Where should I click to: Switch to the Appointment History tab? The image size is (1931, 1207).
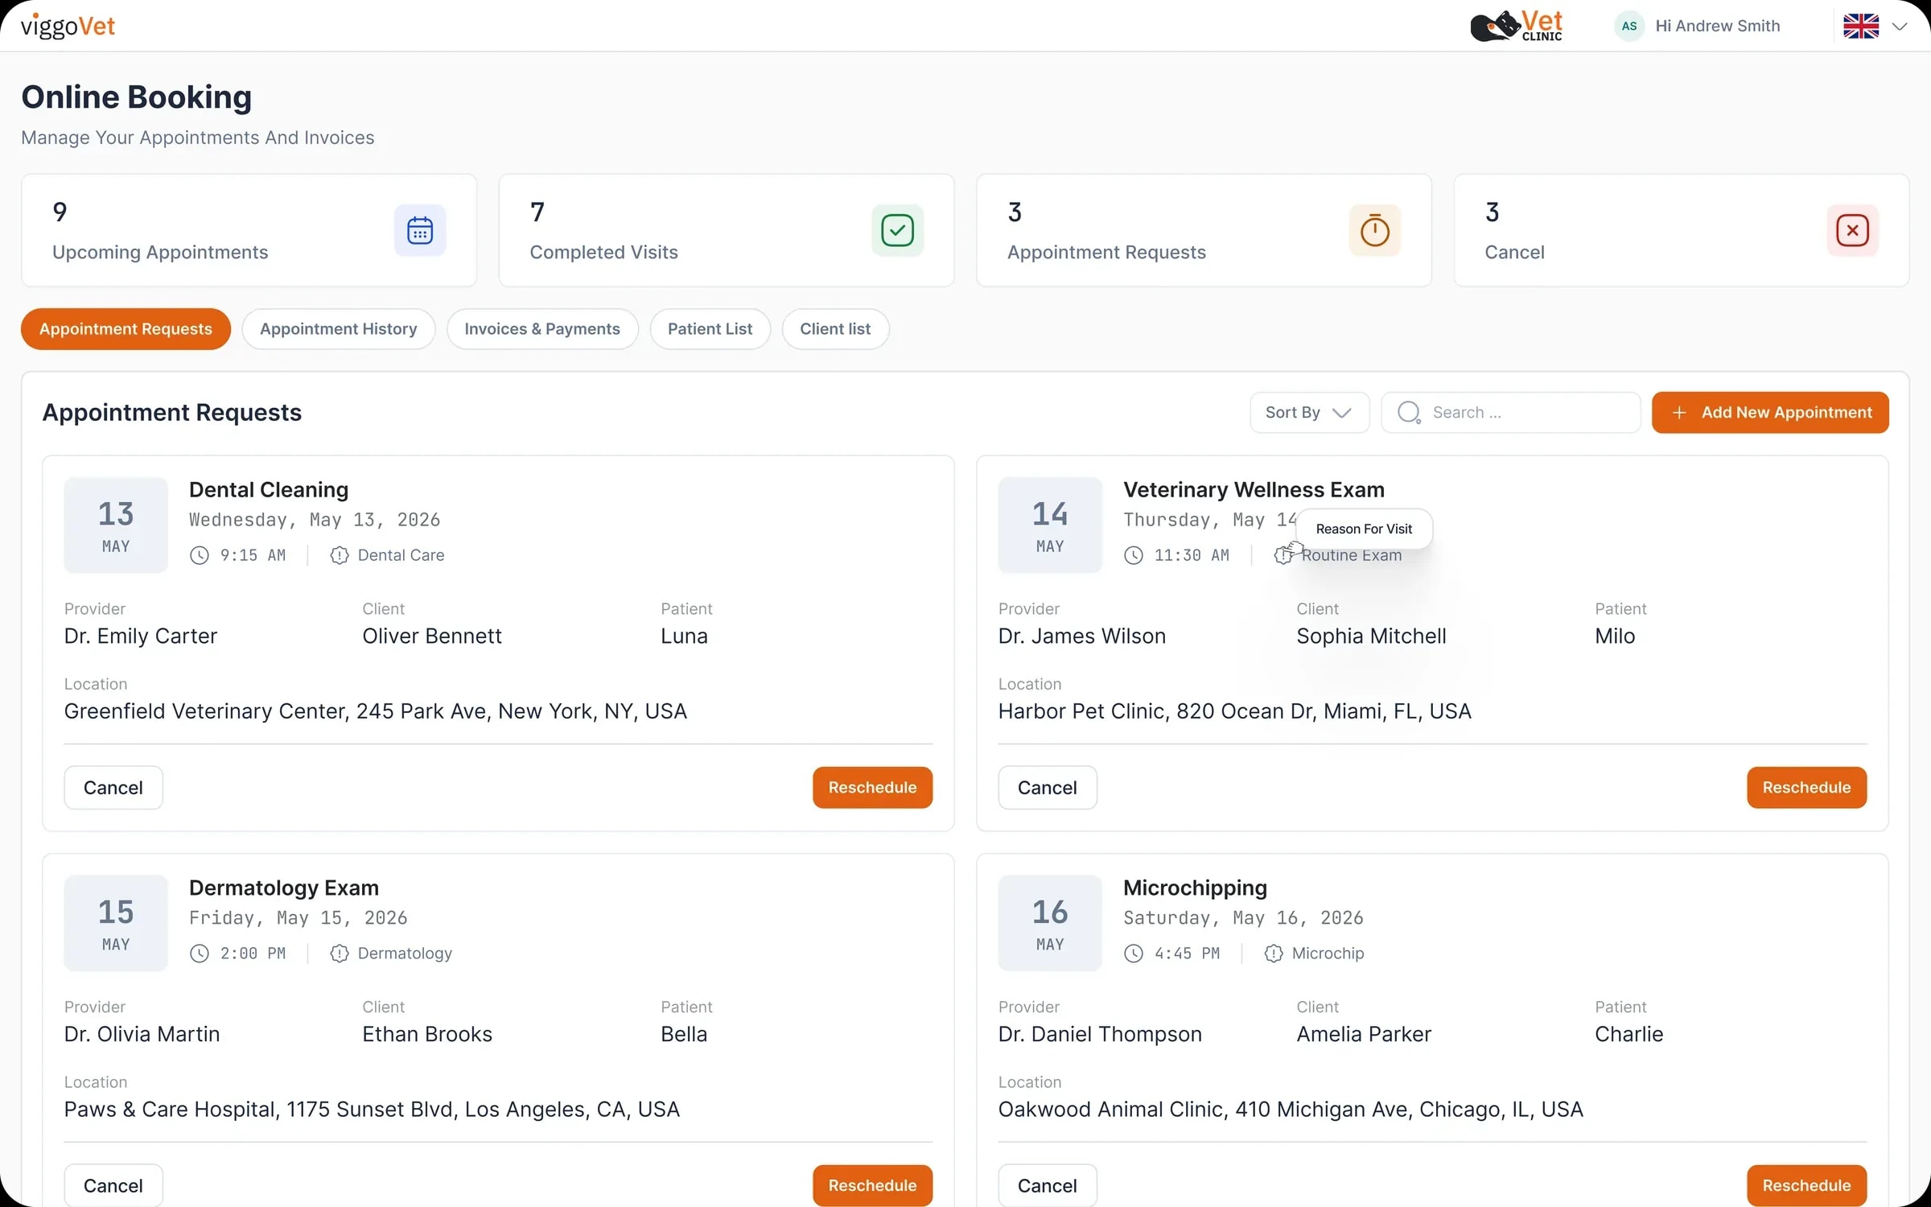(x=339, y=329)
